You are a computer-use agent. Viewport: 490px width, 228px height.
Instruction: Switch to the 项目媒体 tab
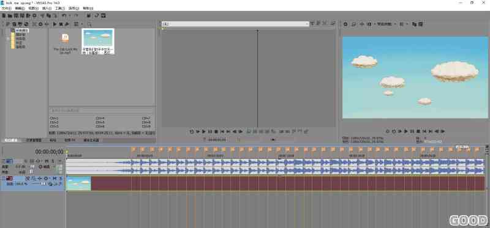(x=10, y=141)
